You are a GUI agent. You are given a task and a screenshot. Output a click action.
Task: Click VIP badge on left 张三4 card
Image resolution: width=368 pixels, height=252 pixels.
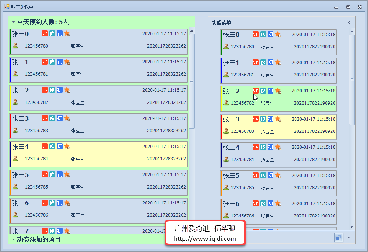click(45, 146)
